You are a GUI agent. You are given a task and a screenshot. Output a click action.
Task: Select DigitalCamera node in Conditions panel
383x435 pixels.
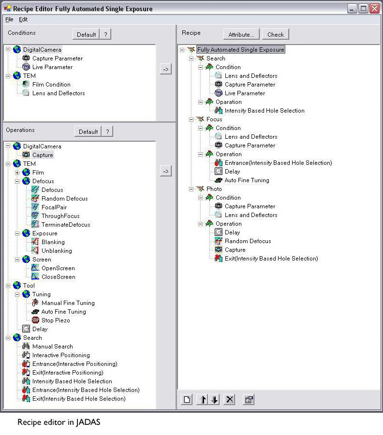click(x=42, y=49)
